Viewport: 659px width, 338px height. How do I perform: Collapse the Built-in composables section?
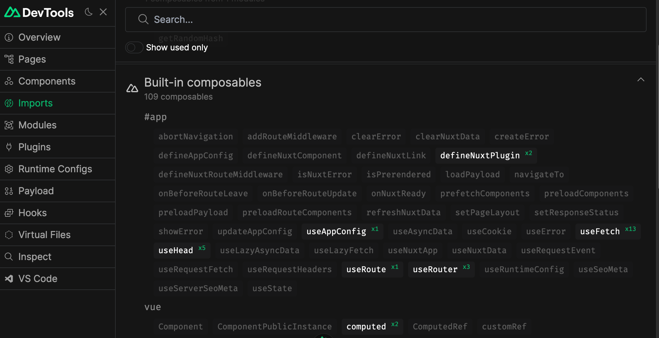point(641,79)
